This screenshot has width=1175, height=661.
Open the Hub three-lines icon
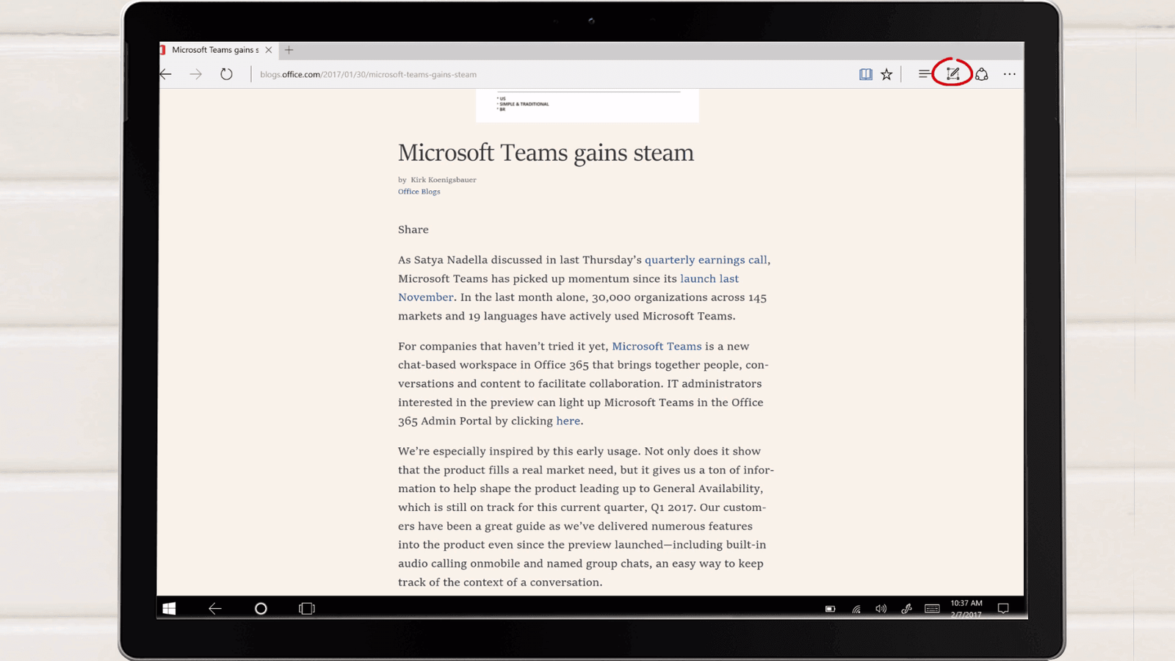[923, 74]
